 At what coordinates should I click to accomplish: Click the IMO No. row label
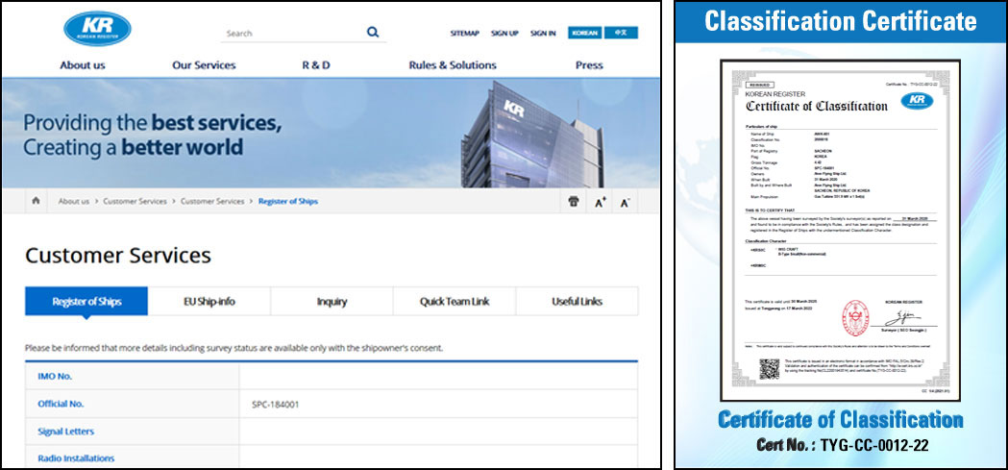56,376
